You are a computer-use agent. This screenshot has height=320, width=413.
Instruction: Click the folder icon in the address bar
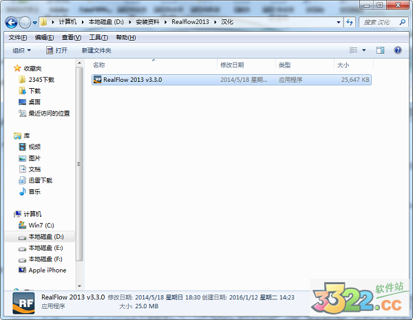point(44,22)
